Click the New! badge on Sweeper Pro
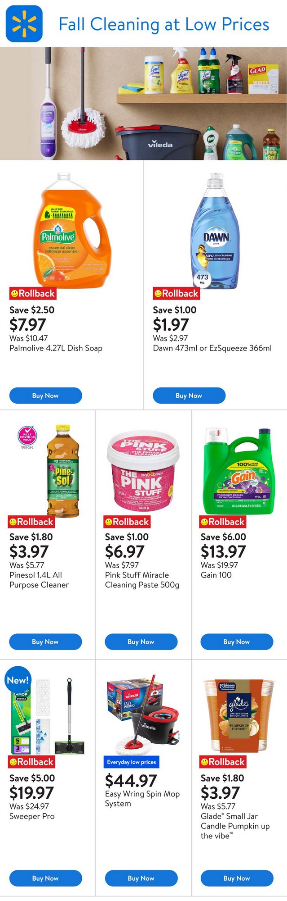Image resolution: width=287 pixels, height=901 pixels. [x=18, y=680]
